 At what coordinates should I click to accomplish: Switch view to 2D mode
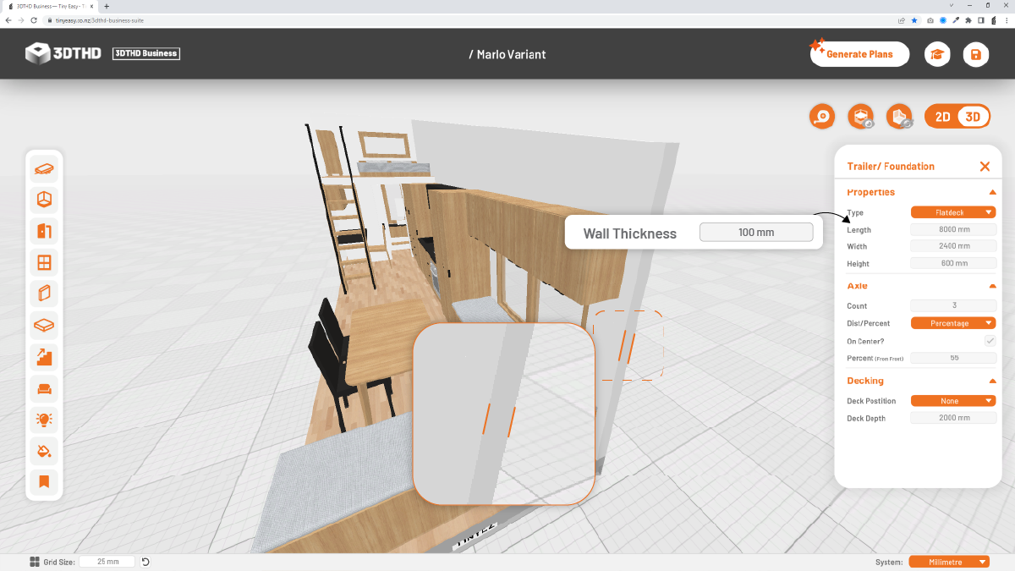click(942, 117)
